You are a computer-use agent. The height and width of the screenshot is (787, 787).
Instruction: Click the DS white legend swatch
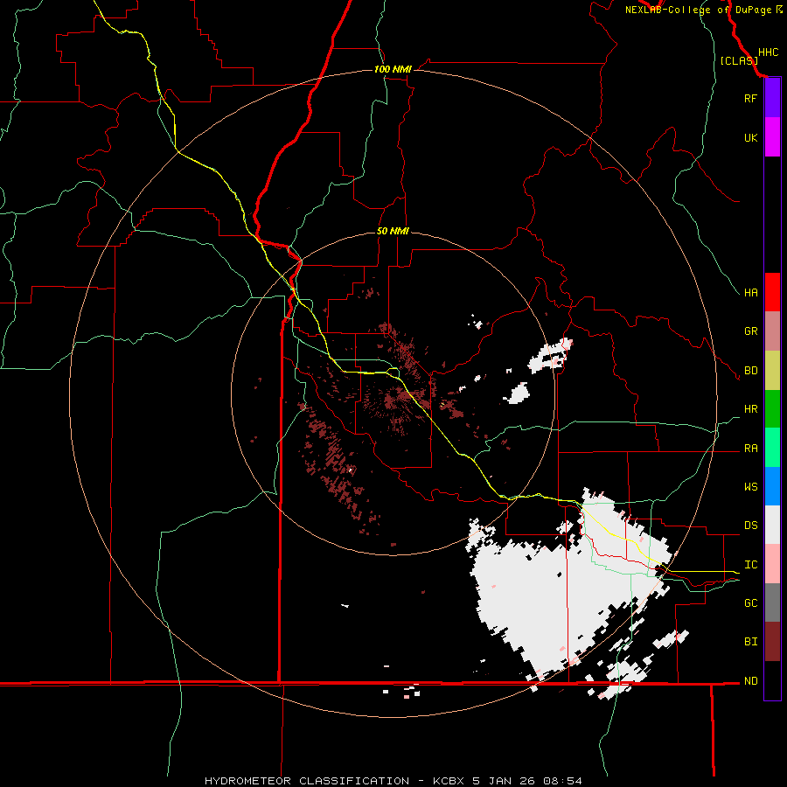click(x=772, y=525)
